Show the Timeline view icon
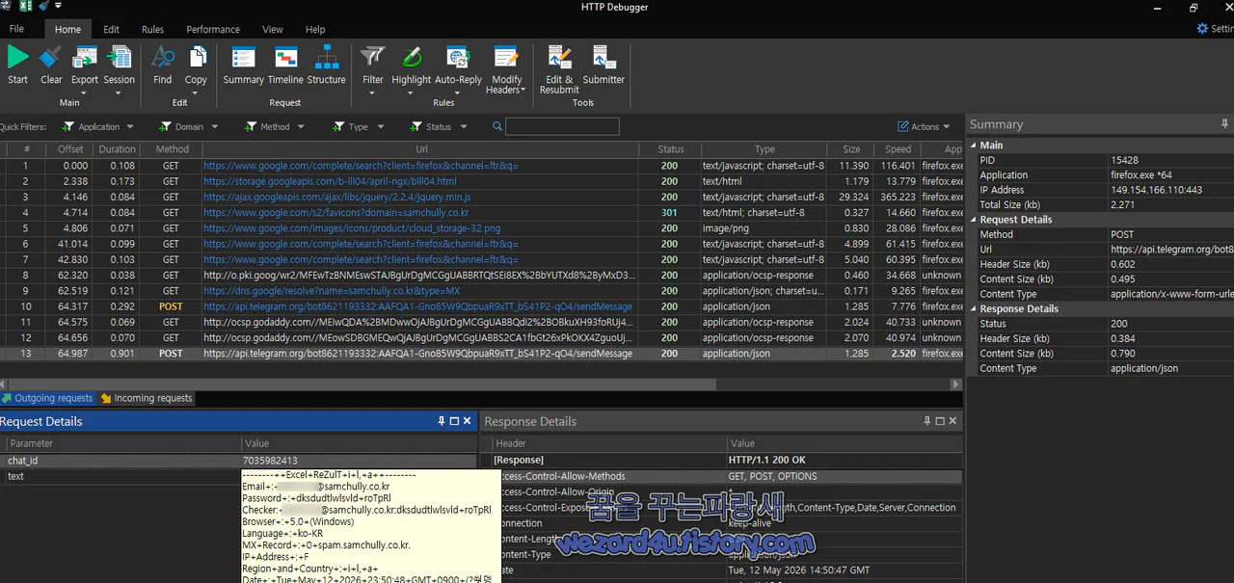The image size is (1234, 583). [x=285, y=58]
